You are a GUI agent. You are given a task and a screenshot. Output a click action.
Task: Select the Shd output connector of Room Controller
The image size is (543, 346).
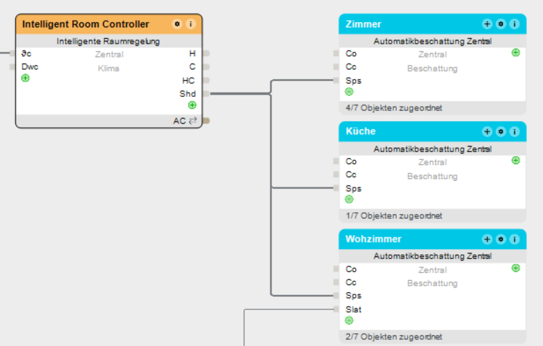(206, 94)
